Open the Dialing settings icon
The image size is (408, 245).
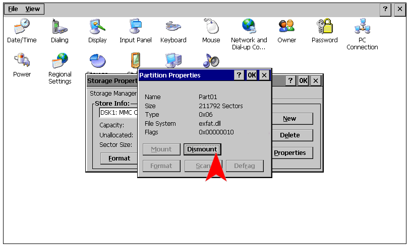click(x=60, y=26)
